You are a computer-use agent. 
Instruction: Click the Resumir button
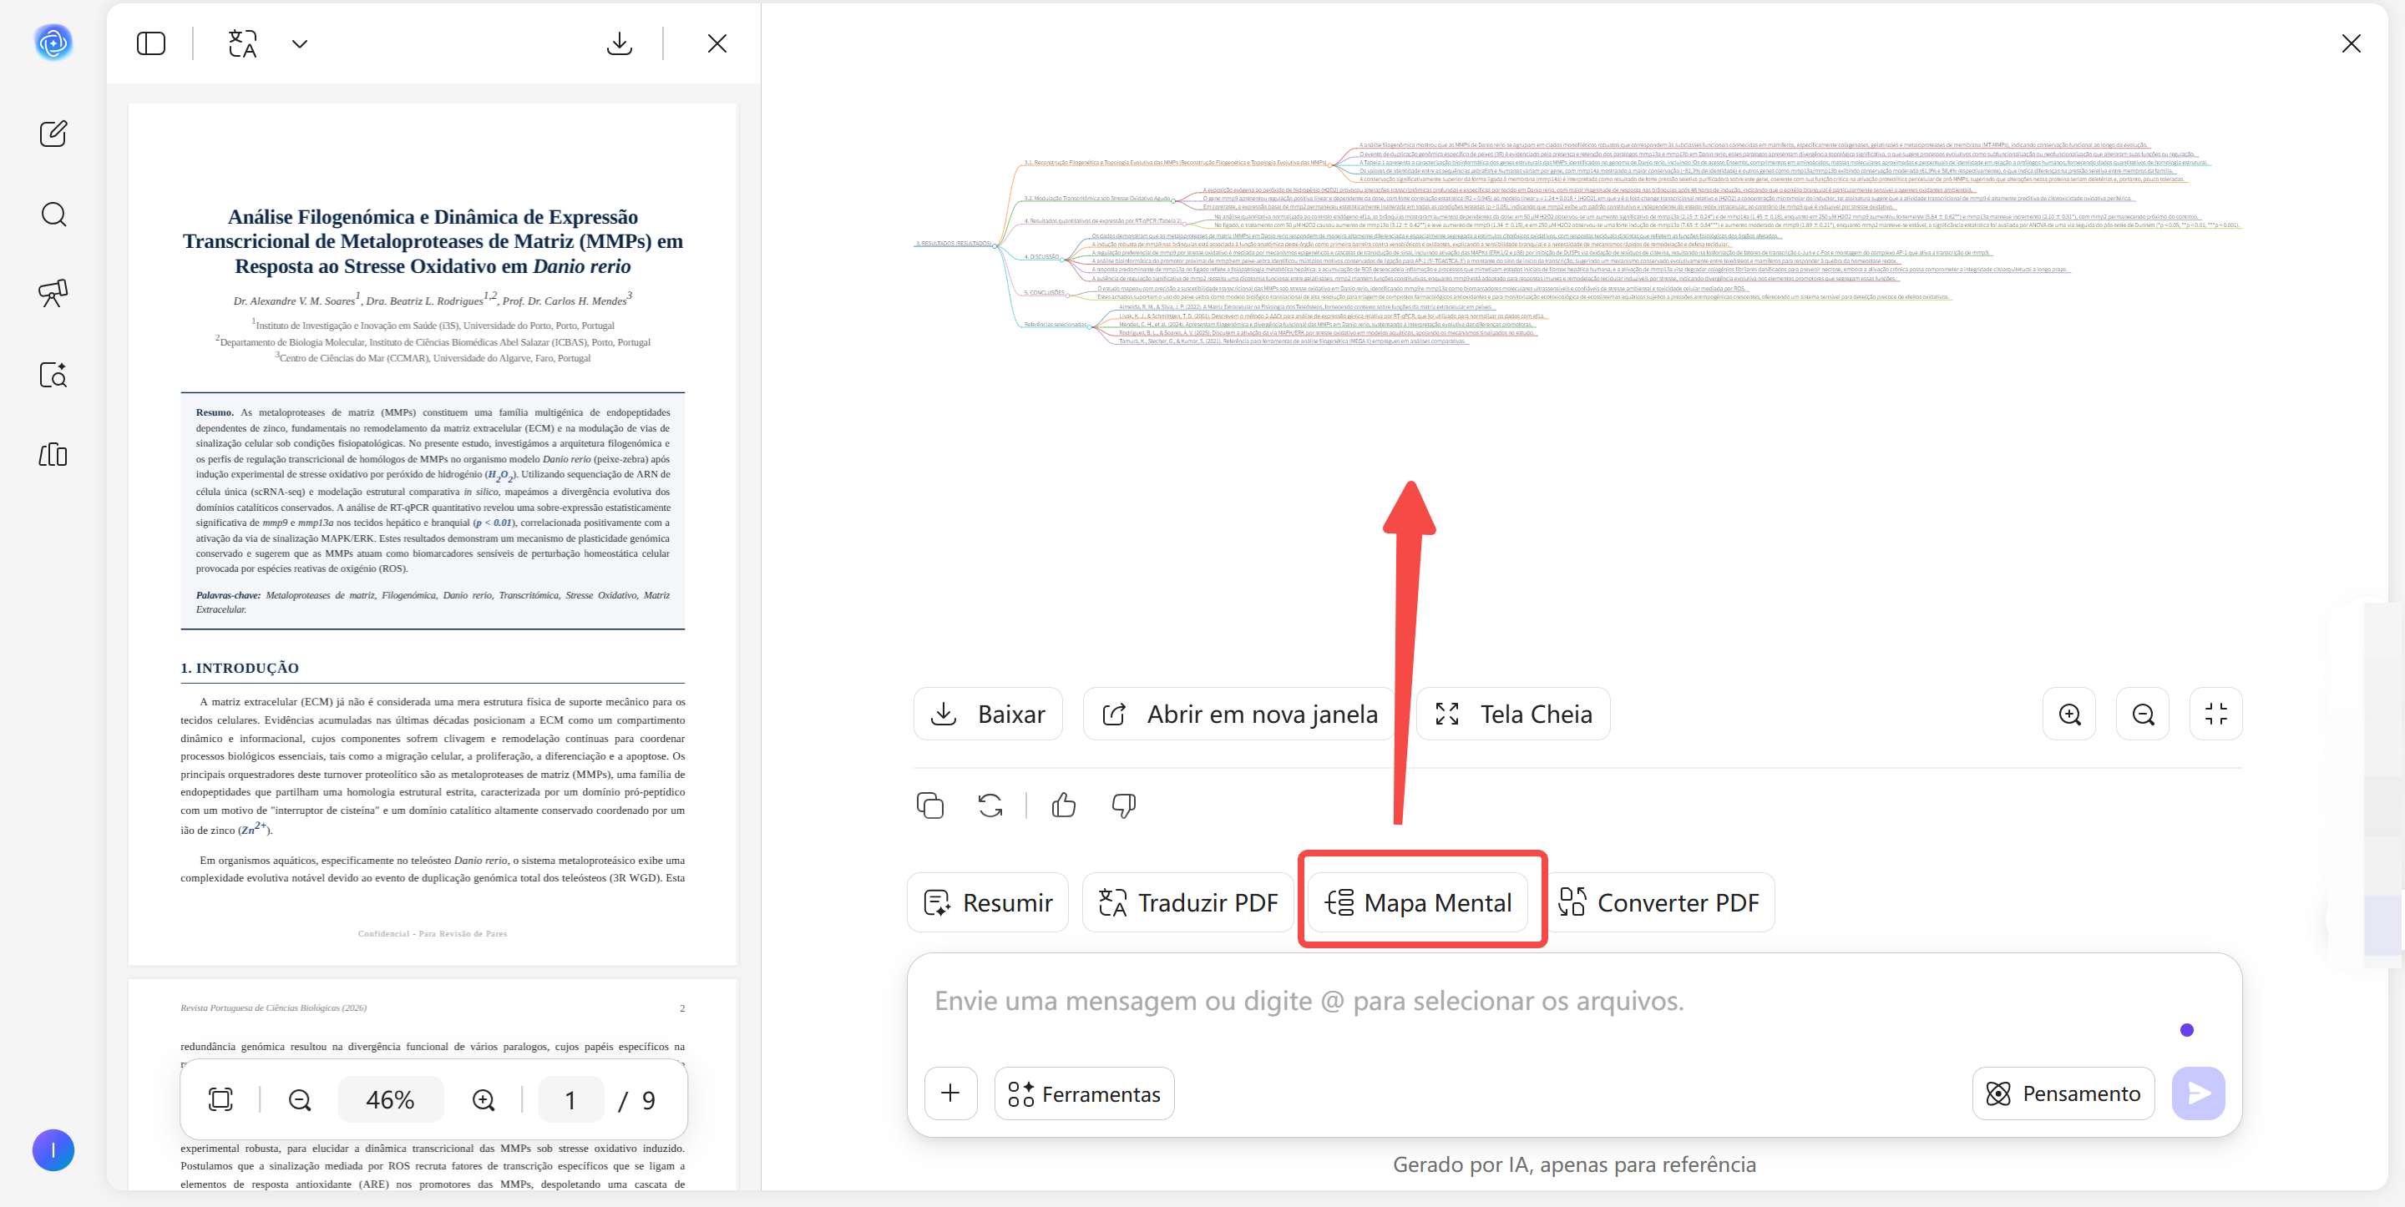[x=988, y=902]
